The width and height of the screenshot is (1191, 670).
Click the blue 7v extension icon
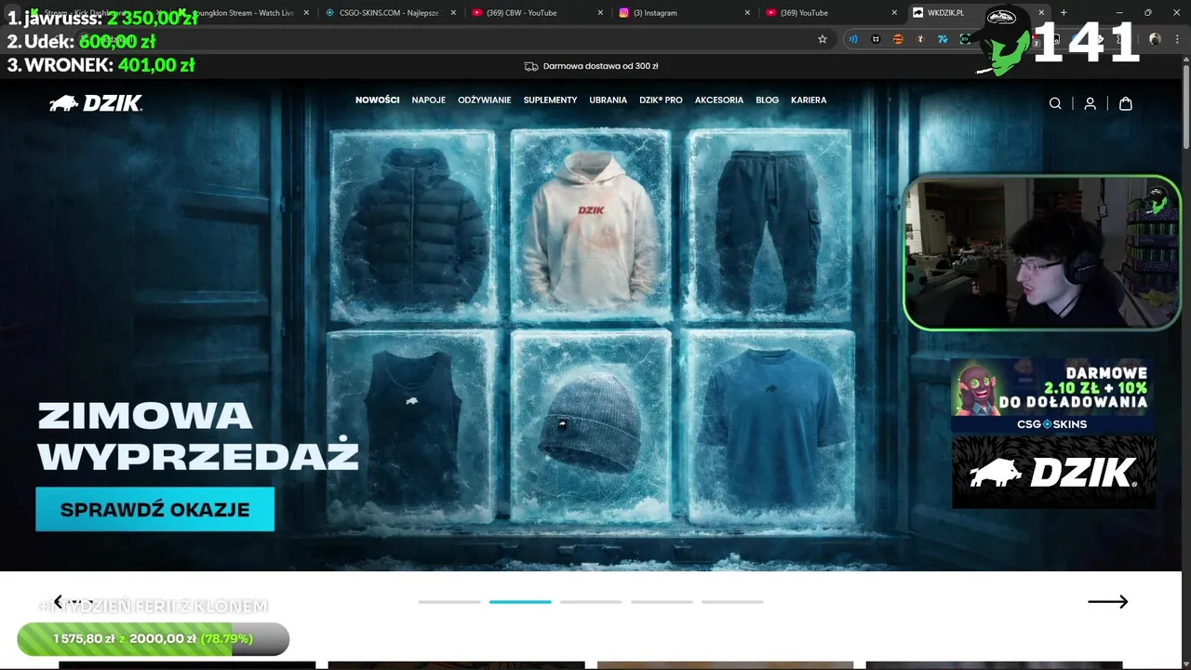tap(943, 39)
